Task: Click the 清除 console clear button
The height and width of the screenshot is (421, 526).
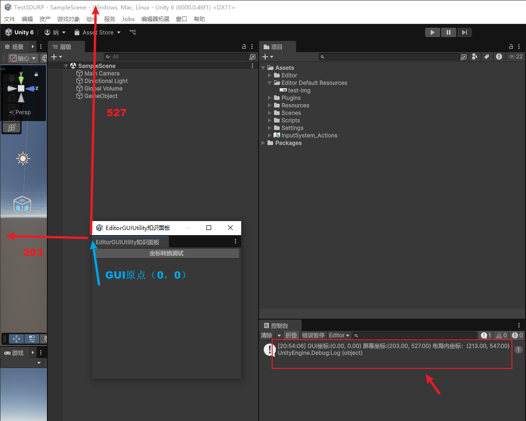Action: (x=267, y=336)
